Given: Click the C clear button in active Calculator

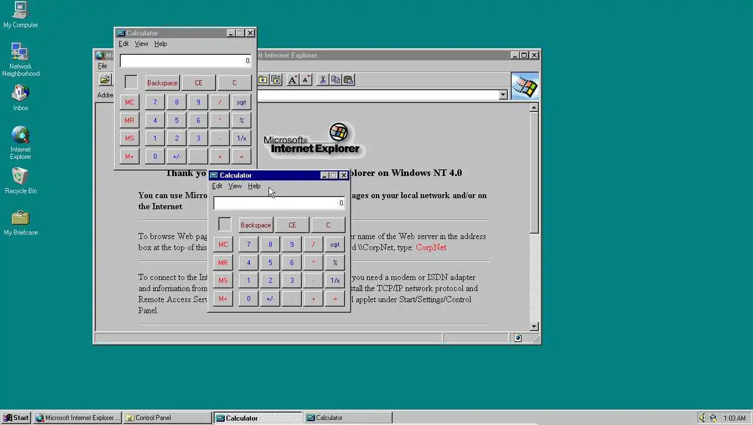Looking at the screenshot, I should click(328, 225).
